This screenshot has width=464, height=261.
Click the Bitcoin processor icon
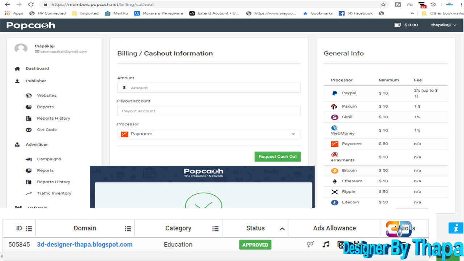tap(335, 171)
